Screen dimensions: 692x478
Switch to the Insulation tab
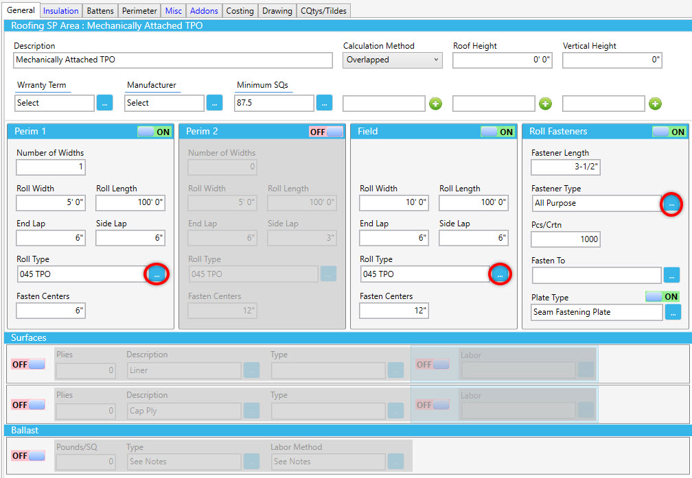tap(60, 10)
